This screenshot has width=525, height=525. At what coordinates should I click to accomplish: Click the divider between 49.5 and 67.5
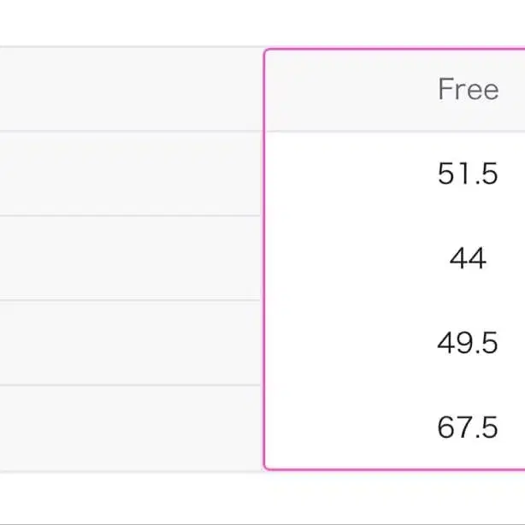tap(393, 385)
